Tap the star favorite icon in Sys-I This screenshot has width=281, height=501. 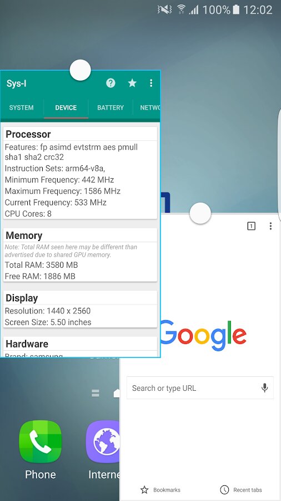[x=132, y=83]
